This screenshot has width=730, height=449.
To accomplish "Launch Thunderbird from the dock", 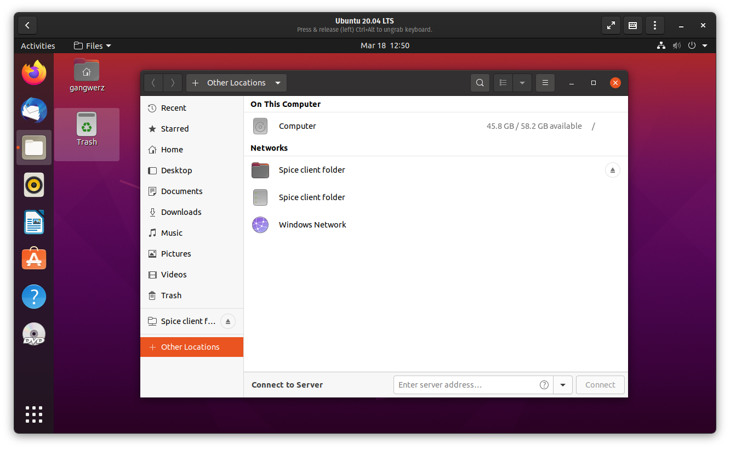I will coord(34,110).
